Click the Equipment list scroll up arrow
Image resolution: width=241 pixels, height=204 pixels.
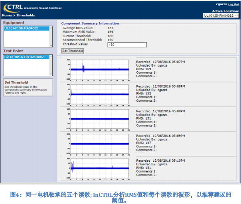coord(51,28)
